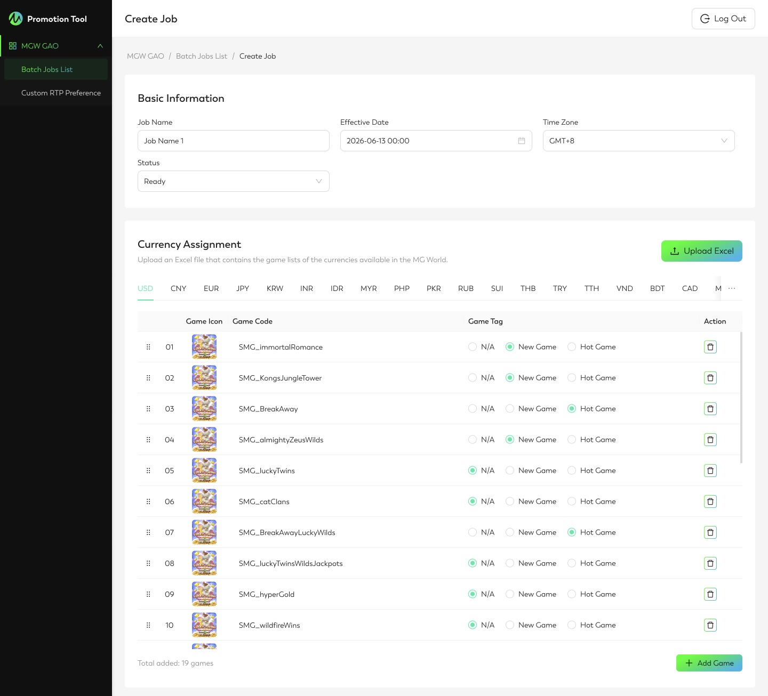
Task: Open the calendar icon in Effective Date
Action: tap(521, 141)
